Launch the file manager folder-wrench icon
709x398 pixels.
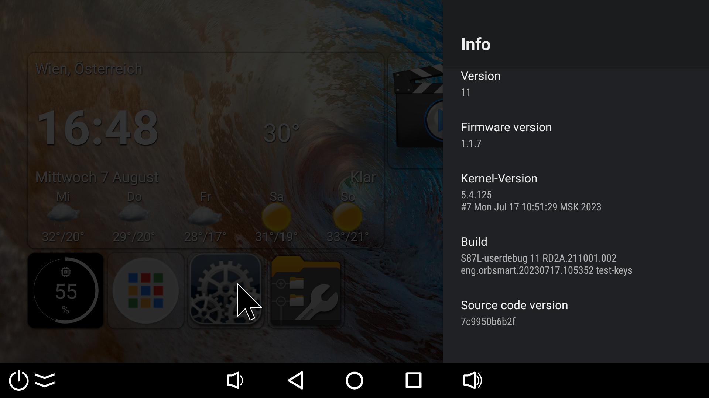(x=306, y=290)
